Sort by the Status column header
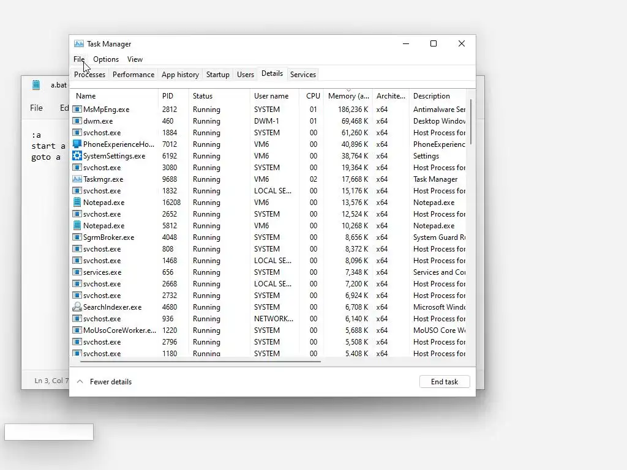 pos(220,96)
